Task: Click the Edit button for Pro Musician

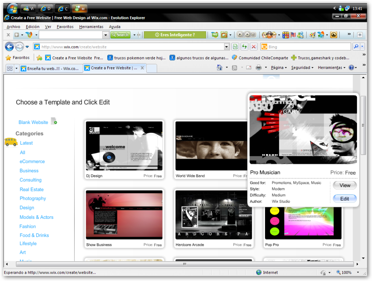Action: pos(345,199)
